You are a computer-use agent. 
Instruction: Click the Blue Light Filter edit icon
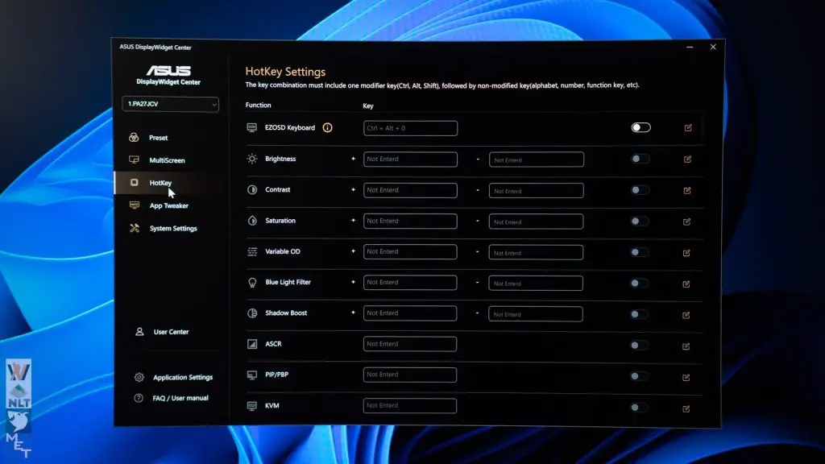(686, 284)
